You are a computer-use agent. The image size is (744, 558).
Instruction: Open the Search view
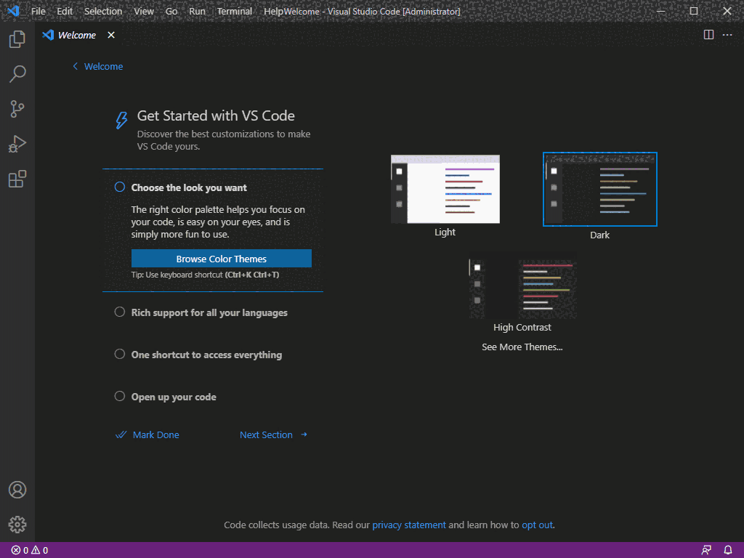[17, 74]
